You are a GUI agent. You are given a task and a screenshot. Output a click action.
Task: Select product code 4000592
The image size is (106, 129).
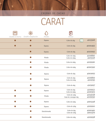(91, 67)
